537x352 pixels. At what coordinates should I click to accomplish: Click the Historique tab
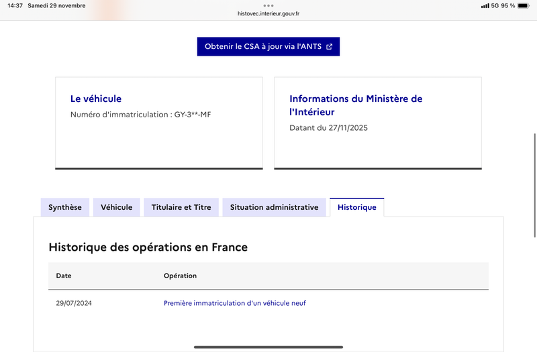[x=356, y=208]
